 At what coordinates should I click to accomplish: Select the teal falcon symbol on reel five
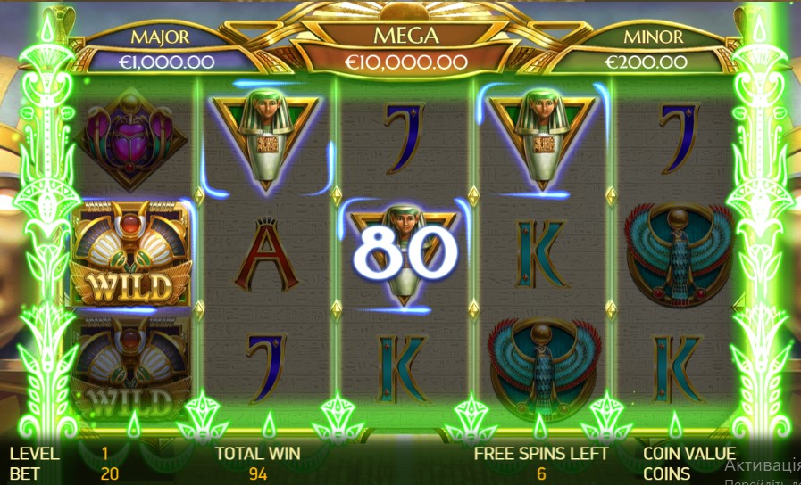point(679,254)
